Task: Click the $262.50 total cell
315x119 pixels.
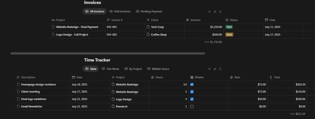Action: 287,85
